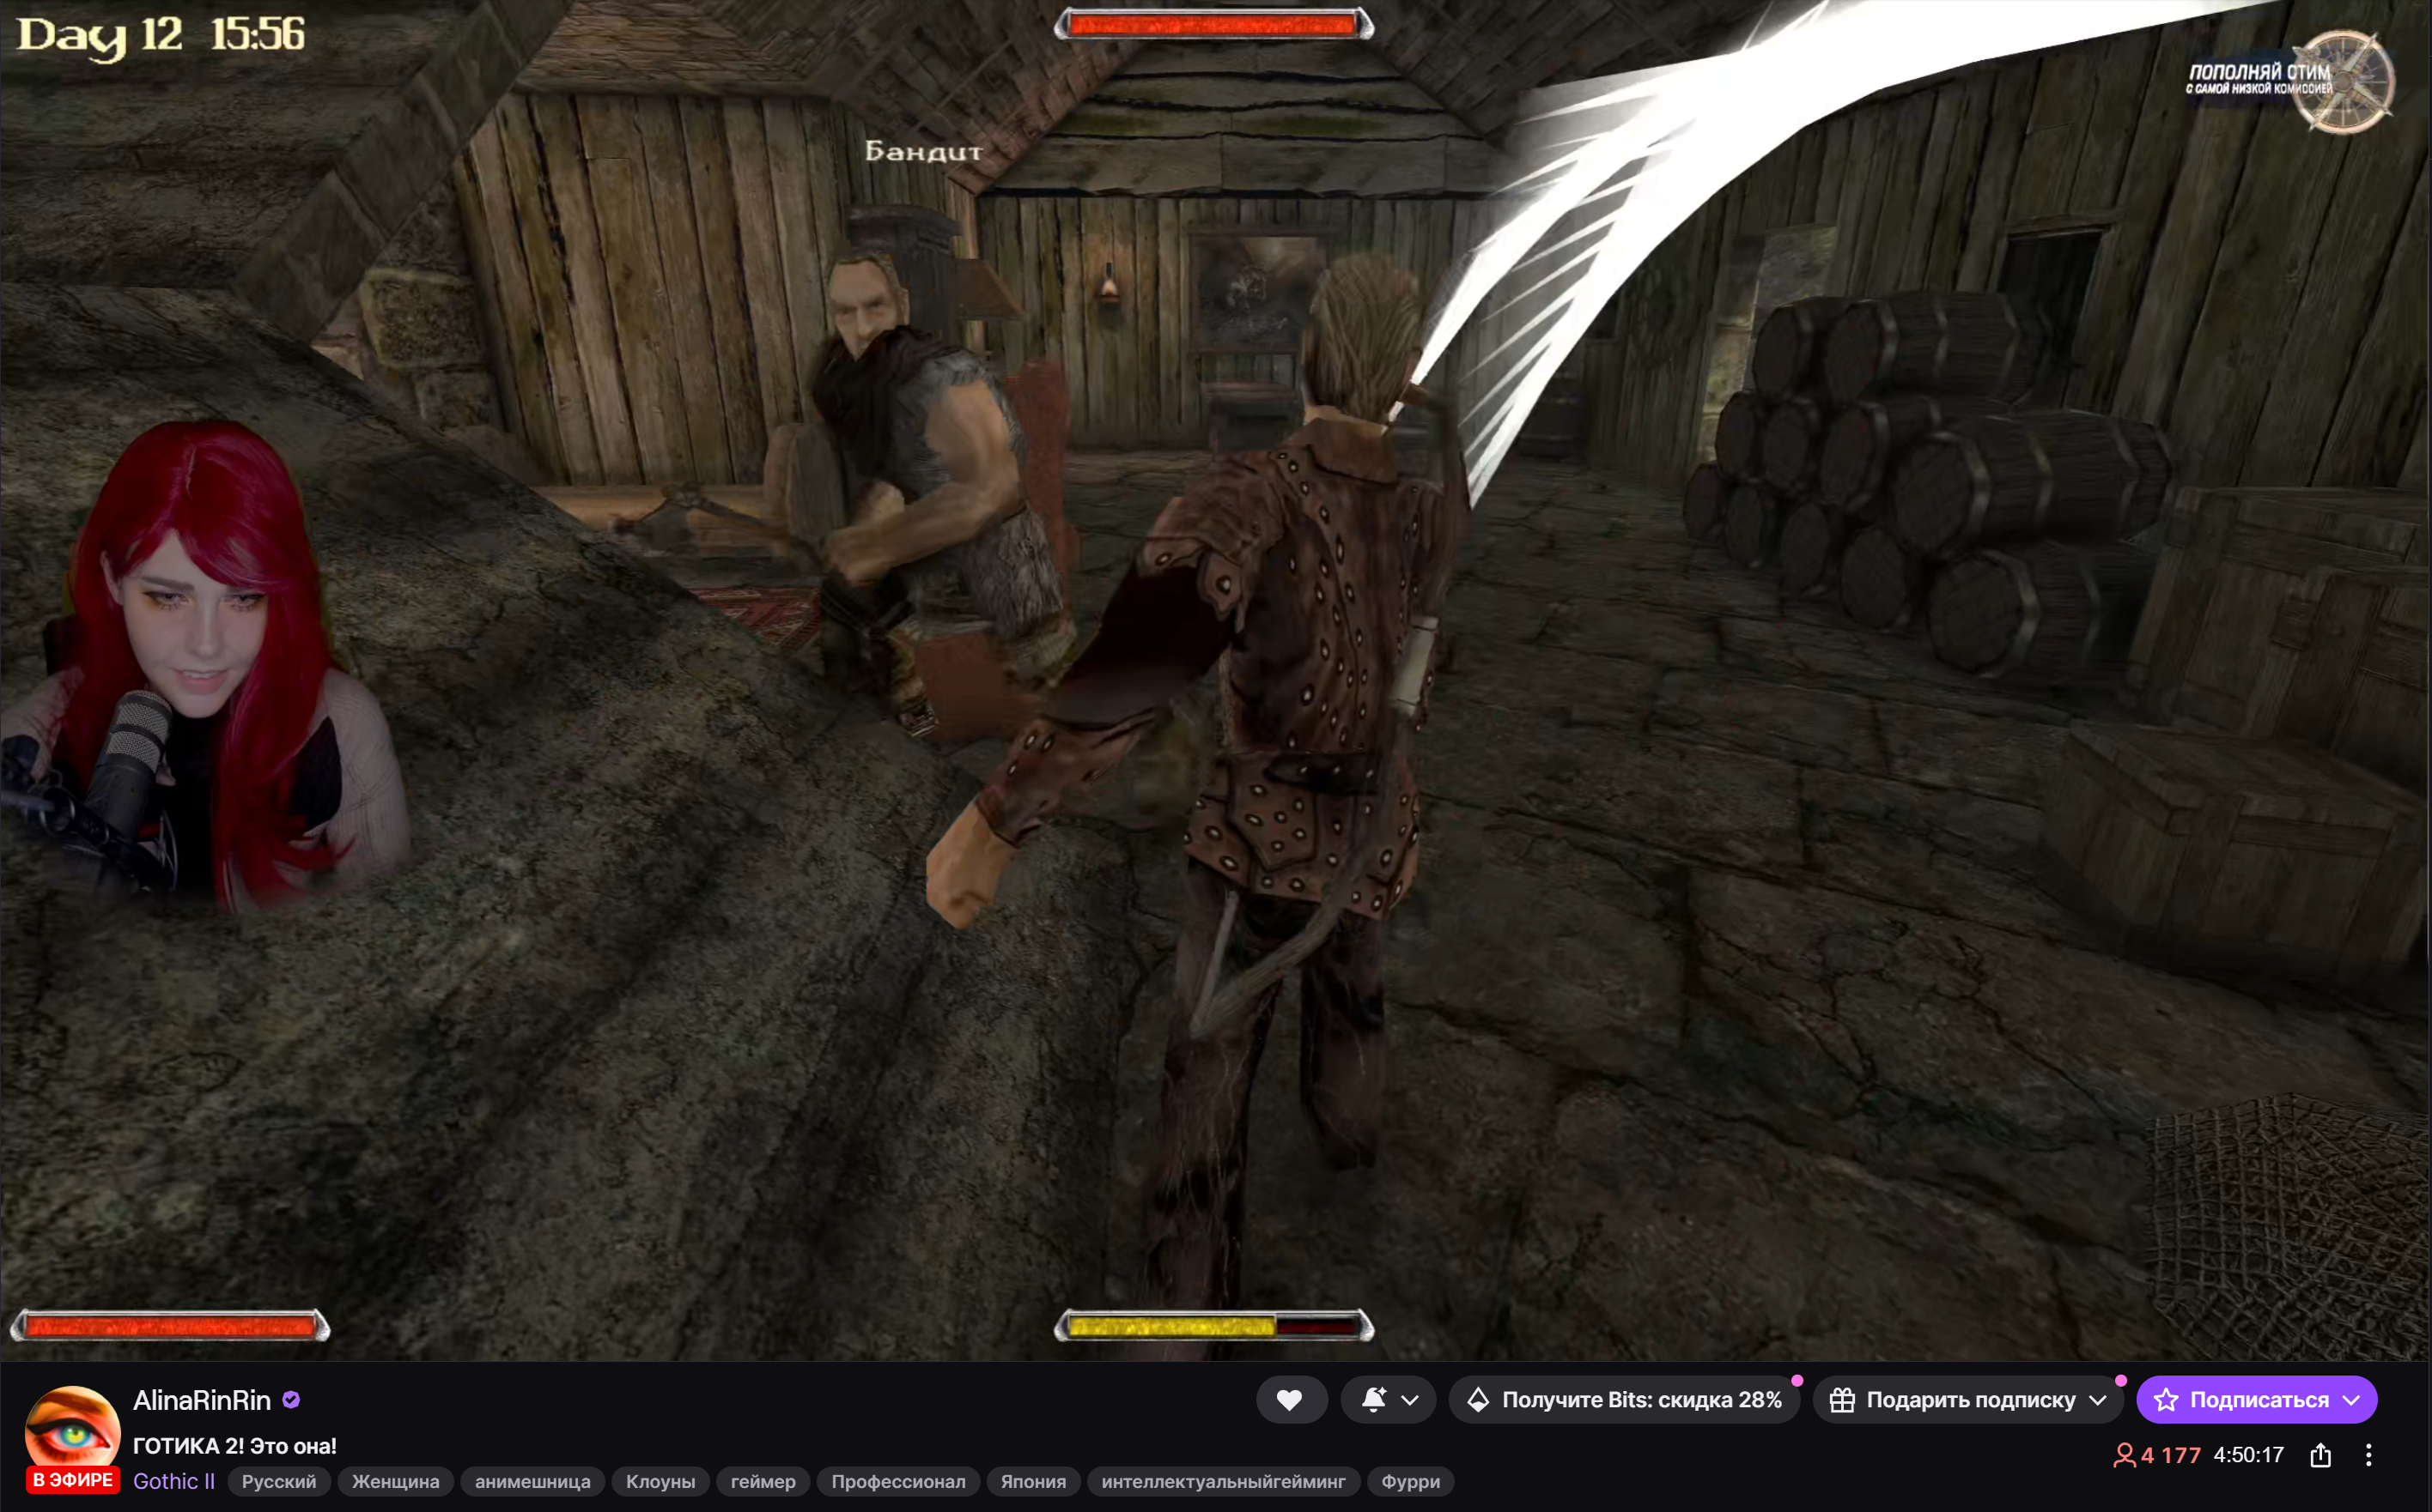Open the share stream icon
The width and height of the screenshot is (2432, 1512).
2321,1455
